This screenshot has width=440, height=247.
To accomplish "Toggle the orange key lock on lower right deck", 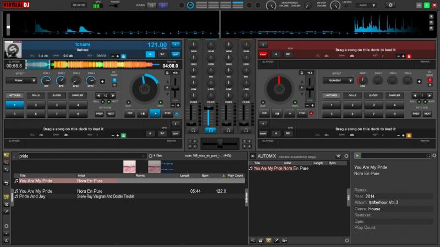I will [409, 135].
